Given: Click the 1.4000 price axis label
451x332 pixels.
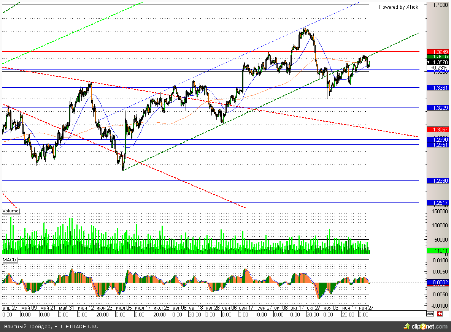Looking at the screenshot, I should click(440, 5).
